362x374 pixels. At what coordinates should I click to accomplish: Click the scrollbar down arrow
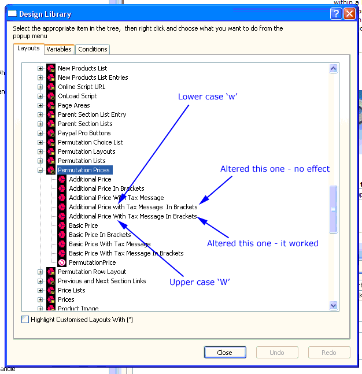(333, 305)
